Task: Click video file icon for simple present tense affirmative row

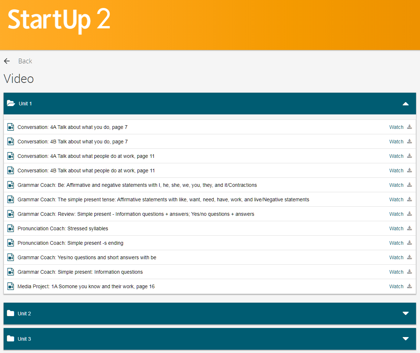Action: (x=11, y=199)
